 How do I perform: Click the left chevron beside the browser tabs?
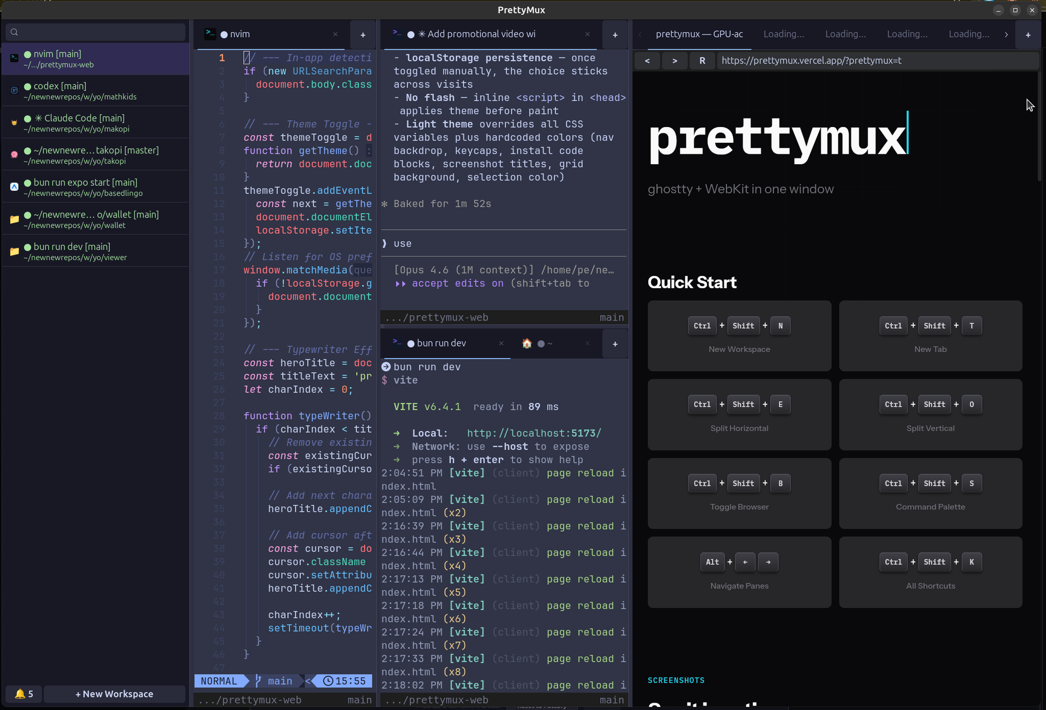[639, 34]
